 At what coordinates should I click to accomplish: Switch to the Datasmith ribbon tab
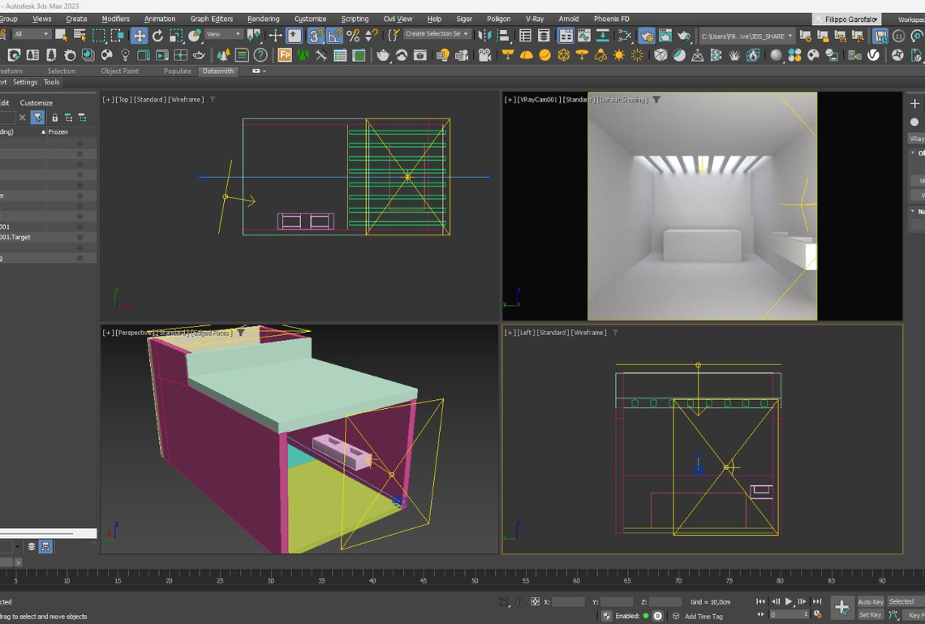[217, 71]
